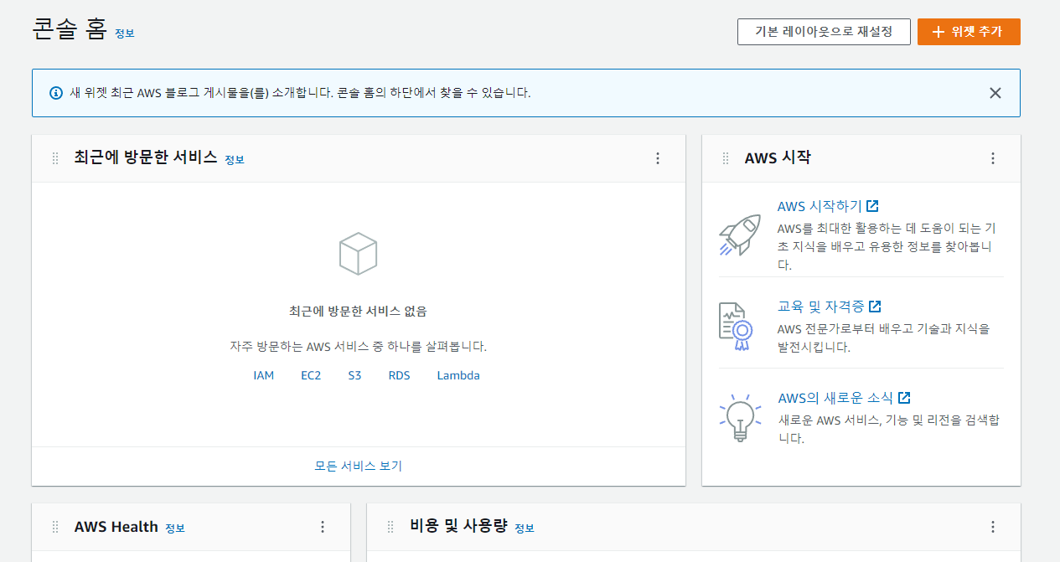Open AWS 시작 widget options menu
Image resolution: width=1060 pixels, height=562 pixels.
click(x=993, y=158)
